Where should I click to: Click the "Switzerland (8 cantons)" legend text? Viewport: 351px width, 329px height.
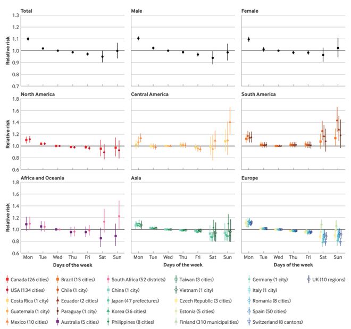(278, 322)
